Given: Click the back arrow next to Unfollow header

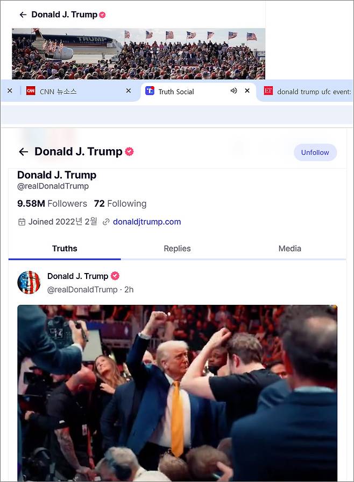Looking at the screenshot, I should tap(24, 151).
